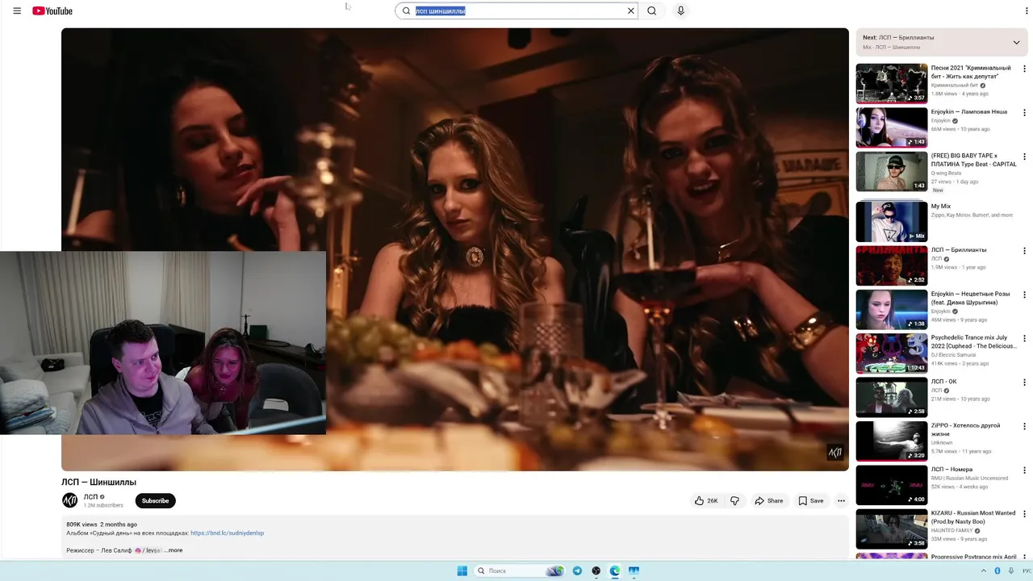Open options menu for ЛСП – Номера
The height and width of the screenshot is (581, 1033).
1025,470
